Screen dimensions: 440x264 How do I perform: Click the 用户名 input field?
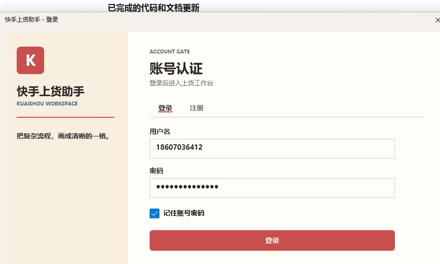coord(272,149)
